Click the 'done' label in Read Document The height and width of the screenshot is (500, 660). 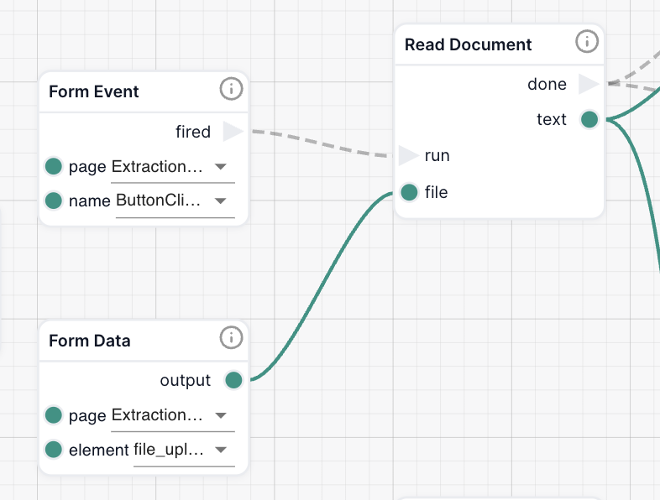pos(547,84)
